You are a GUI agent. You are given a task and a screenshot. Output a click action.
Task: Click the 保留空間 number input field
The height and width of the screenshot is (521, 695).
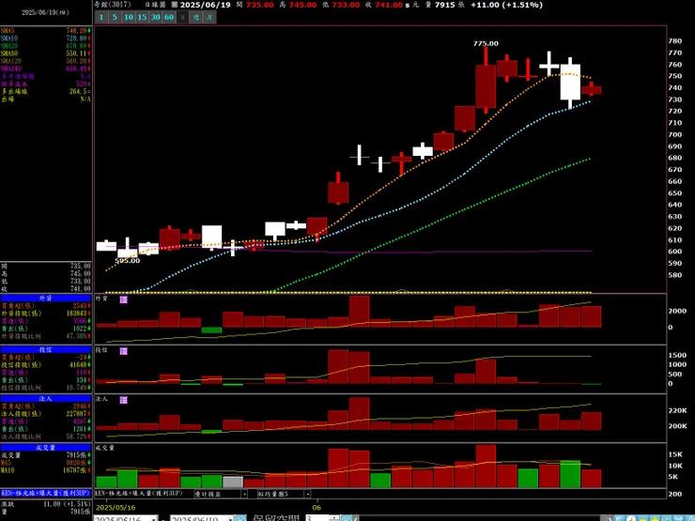317,518
